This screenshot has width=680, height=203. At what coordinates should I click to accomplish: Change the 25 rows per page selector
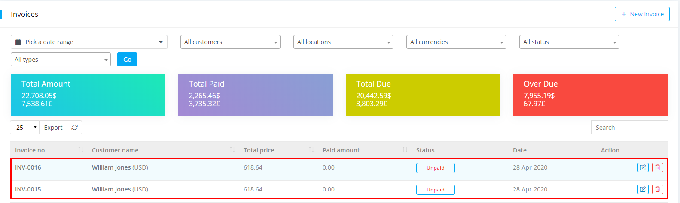coord(25,128)
